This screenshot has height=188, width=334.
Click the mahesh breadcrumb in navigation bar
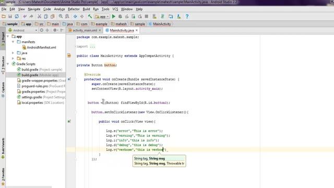pyautogui.click(x=119, y=24)
